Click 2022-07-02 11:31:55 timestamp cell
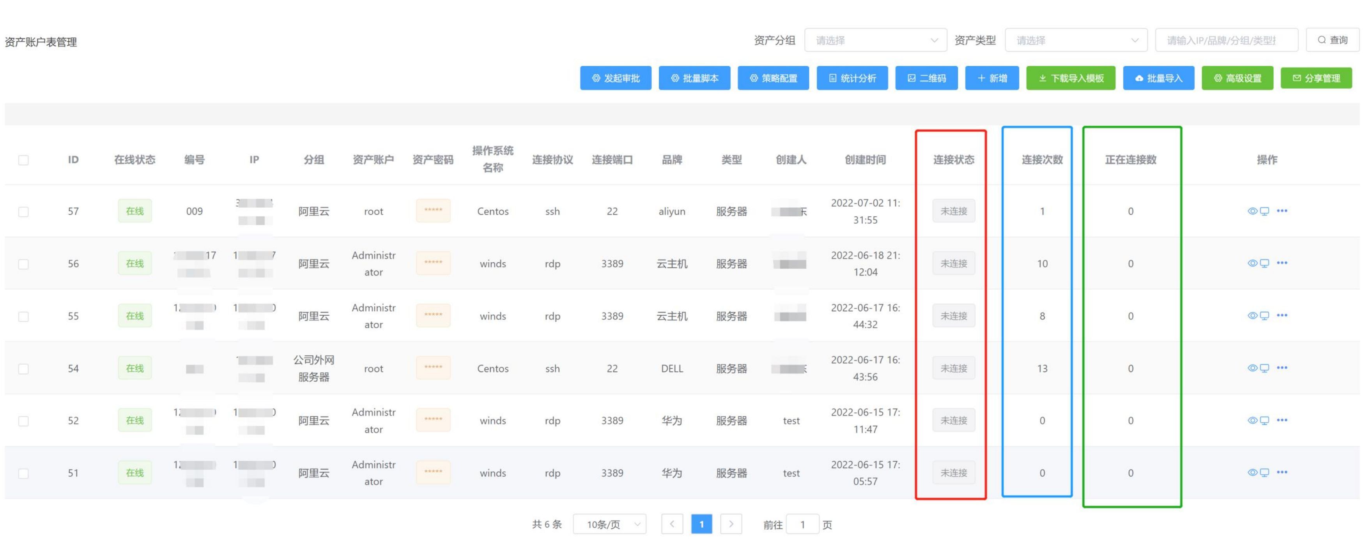Screen dimensions: 1365x555 click(865, 211)
